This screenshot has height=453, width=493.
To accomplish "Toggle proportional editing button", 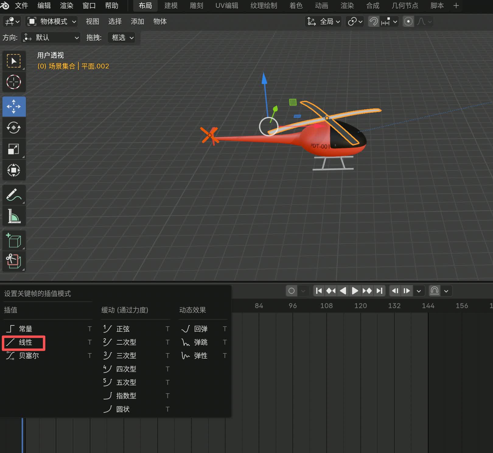I will click(x=408, y=22).
